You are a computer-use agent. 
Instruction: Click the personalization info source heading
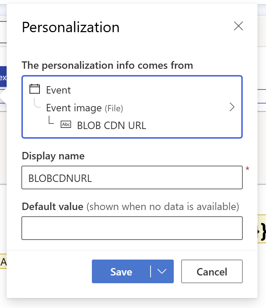(x=107, y=65)
